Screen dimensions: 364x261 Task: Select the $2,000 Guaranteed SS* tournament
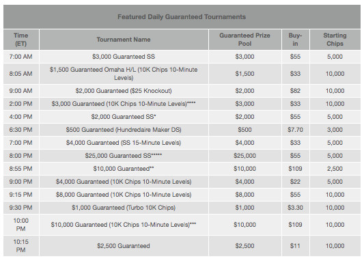(124, 117)
